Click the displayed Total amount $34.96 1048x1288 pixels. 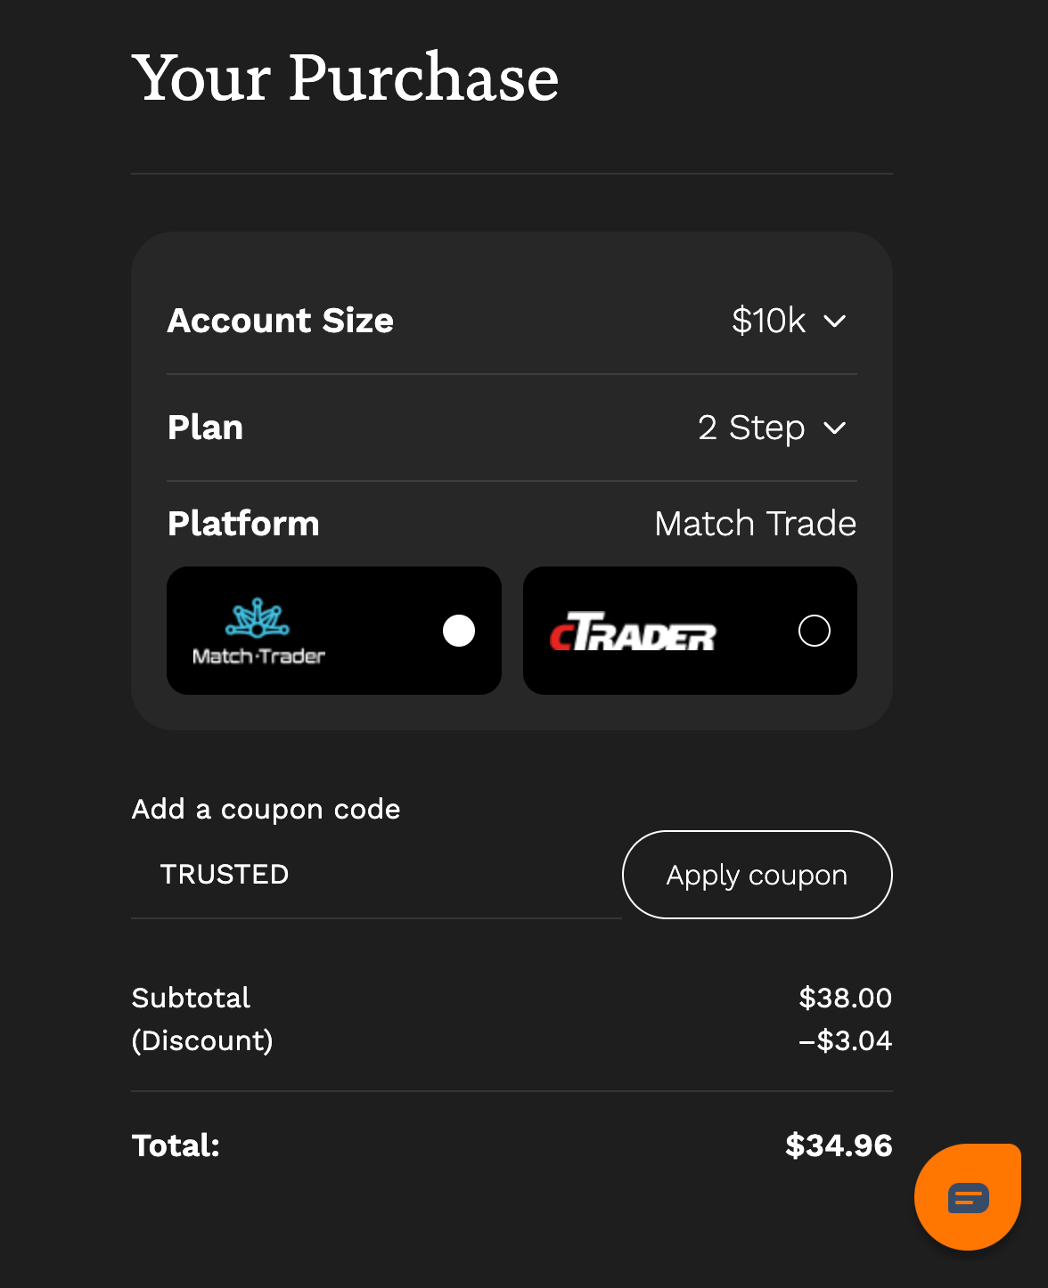[x=838, y=1145]
